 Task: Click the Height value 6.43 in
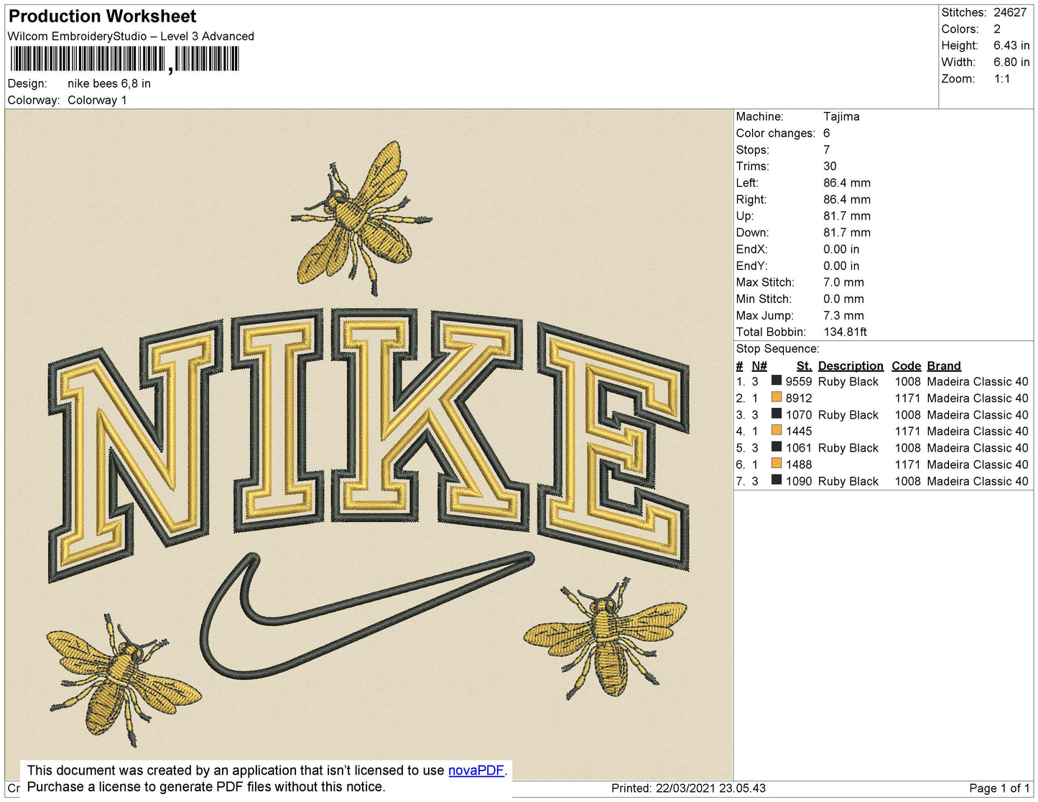[1011, 46]
